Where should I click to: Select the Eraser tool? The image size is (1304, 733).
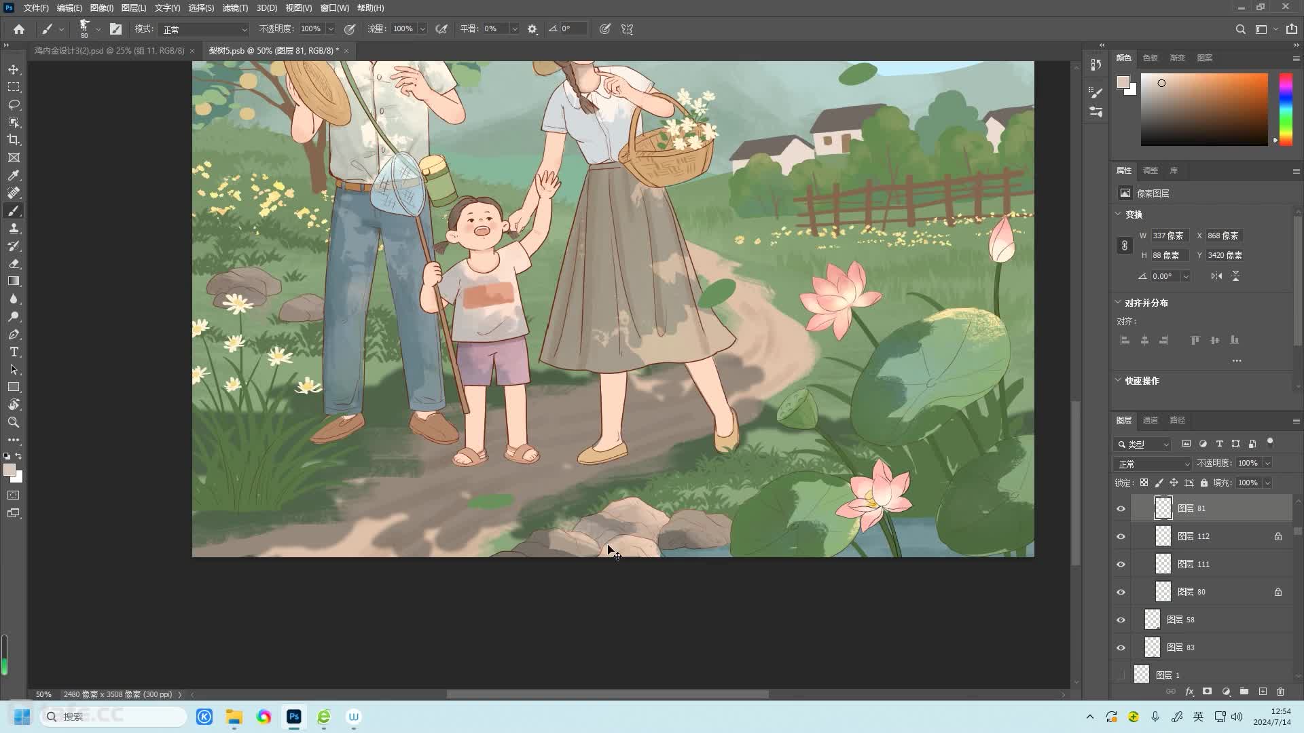click(14, 263)
